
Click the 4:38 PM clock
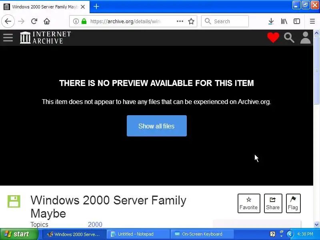305,234
